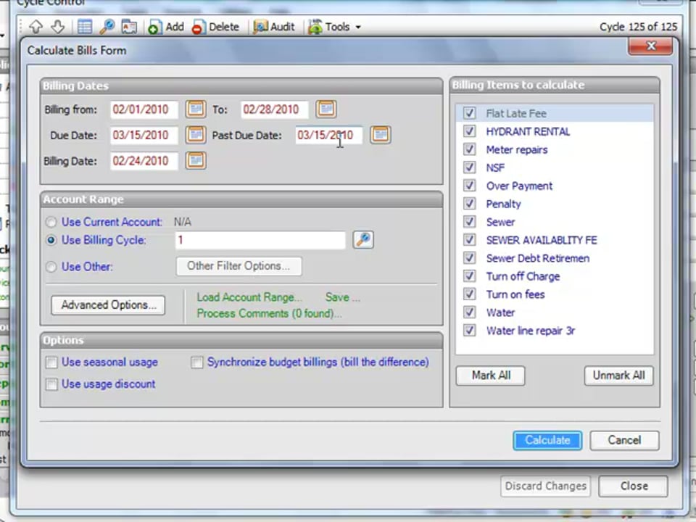Uncheck Water line repair 3r item

pyautogui.click(x=470, y=331)
